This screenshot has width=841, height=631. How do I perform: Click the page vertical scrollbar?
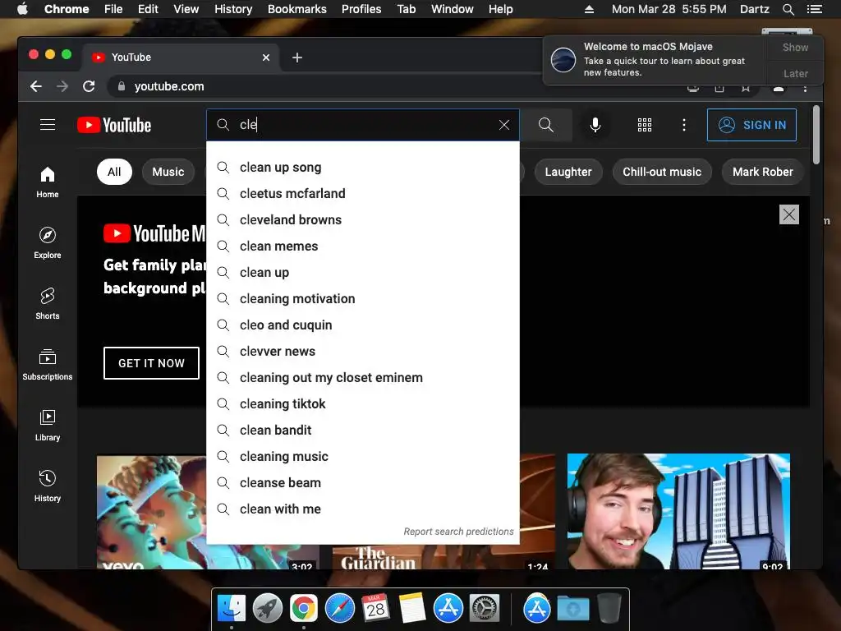click(816, 134)
